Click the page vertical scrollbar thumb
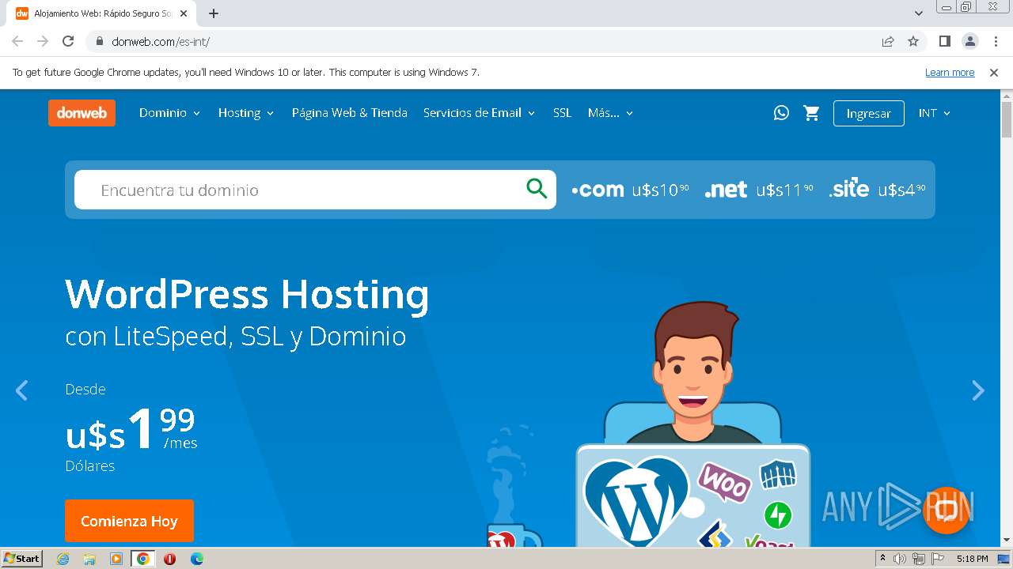 1007,119
